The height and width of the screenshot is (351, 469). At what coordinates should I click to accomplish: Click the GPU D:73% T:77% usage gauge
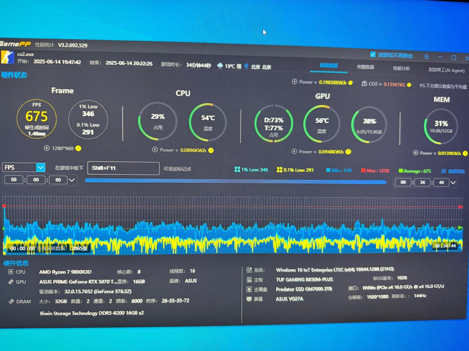[274, 124]
